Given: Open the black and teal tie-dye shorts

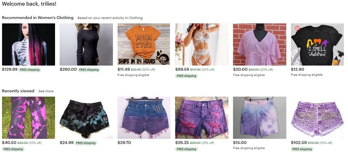Looking at the screenshot, I should tap(86, 118).
